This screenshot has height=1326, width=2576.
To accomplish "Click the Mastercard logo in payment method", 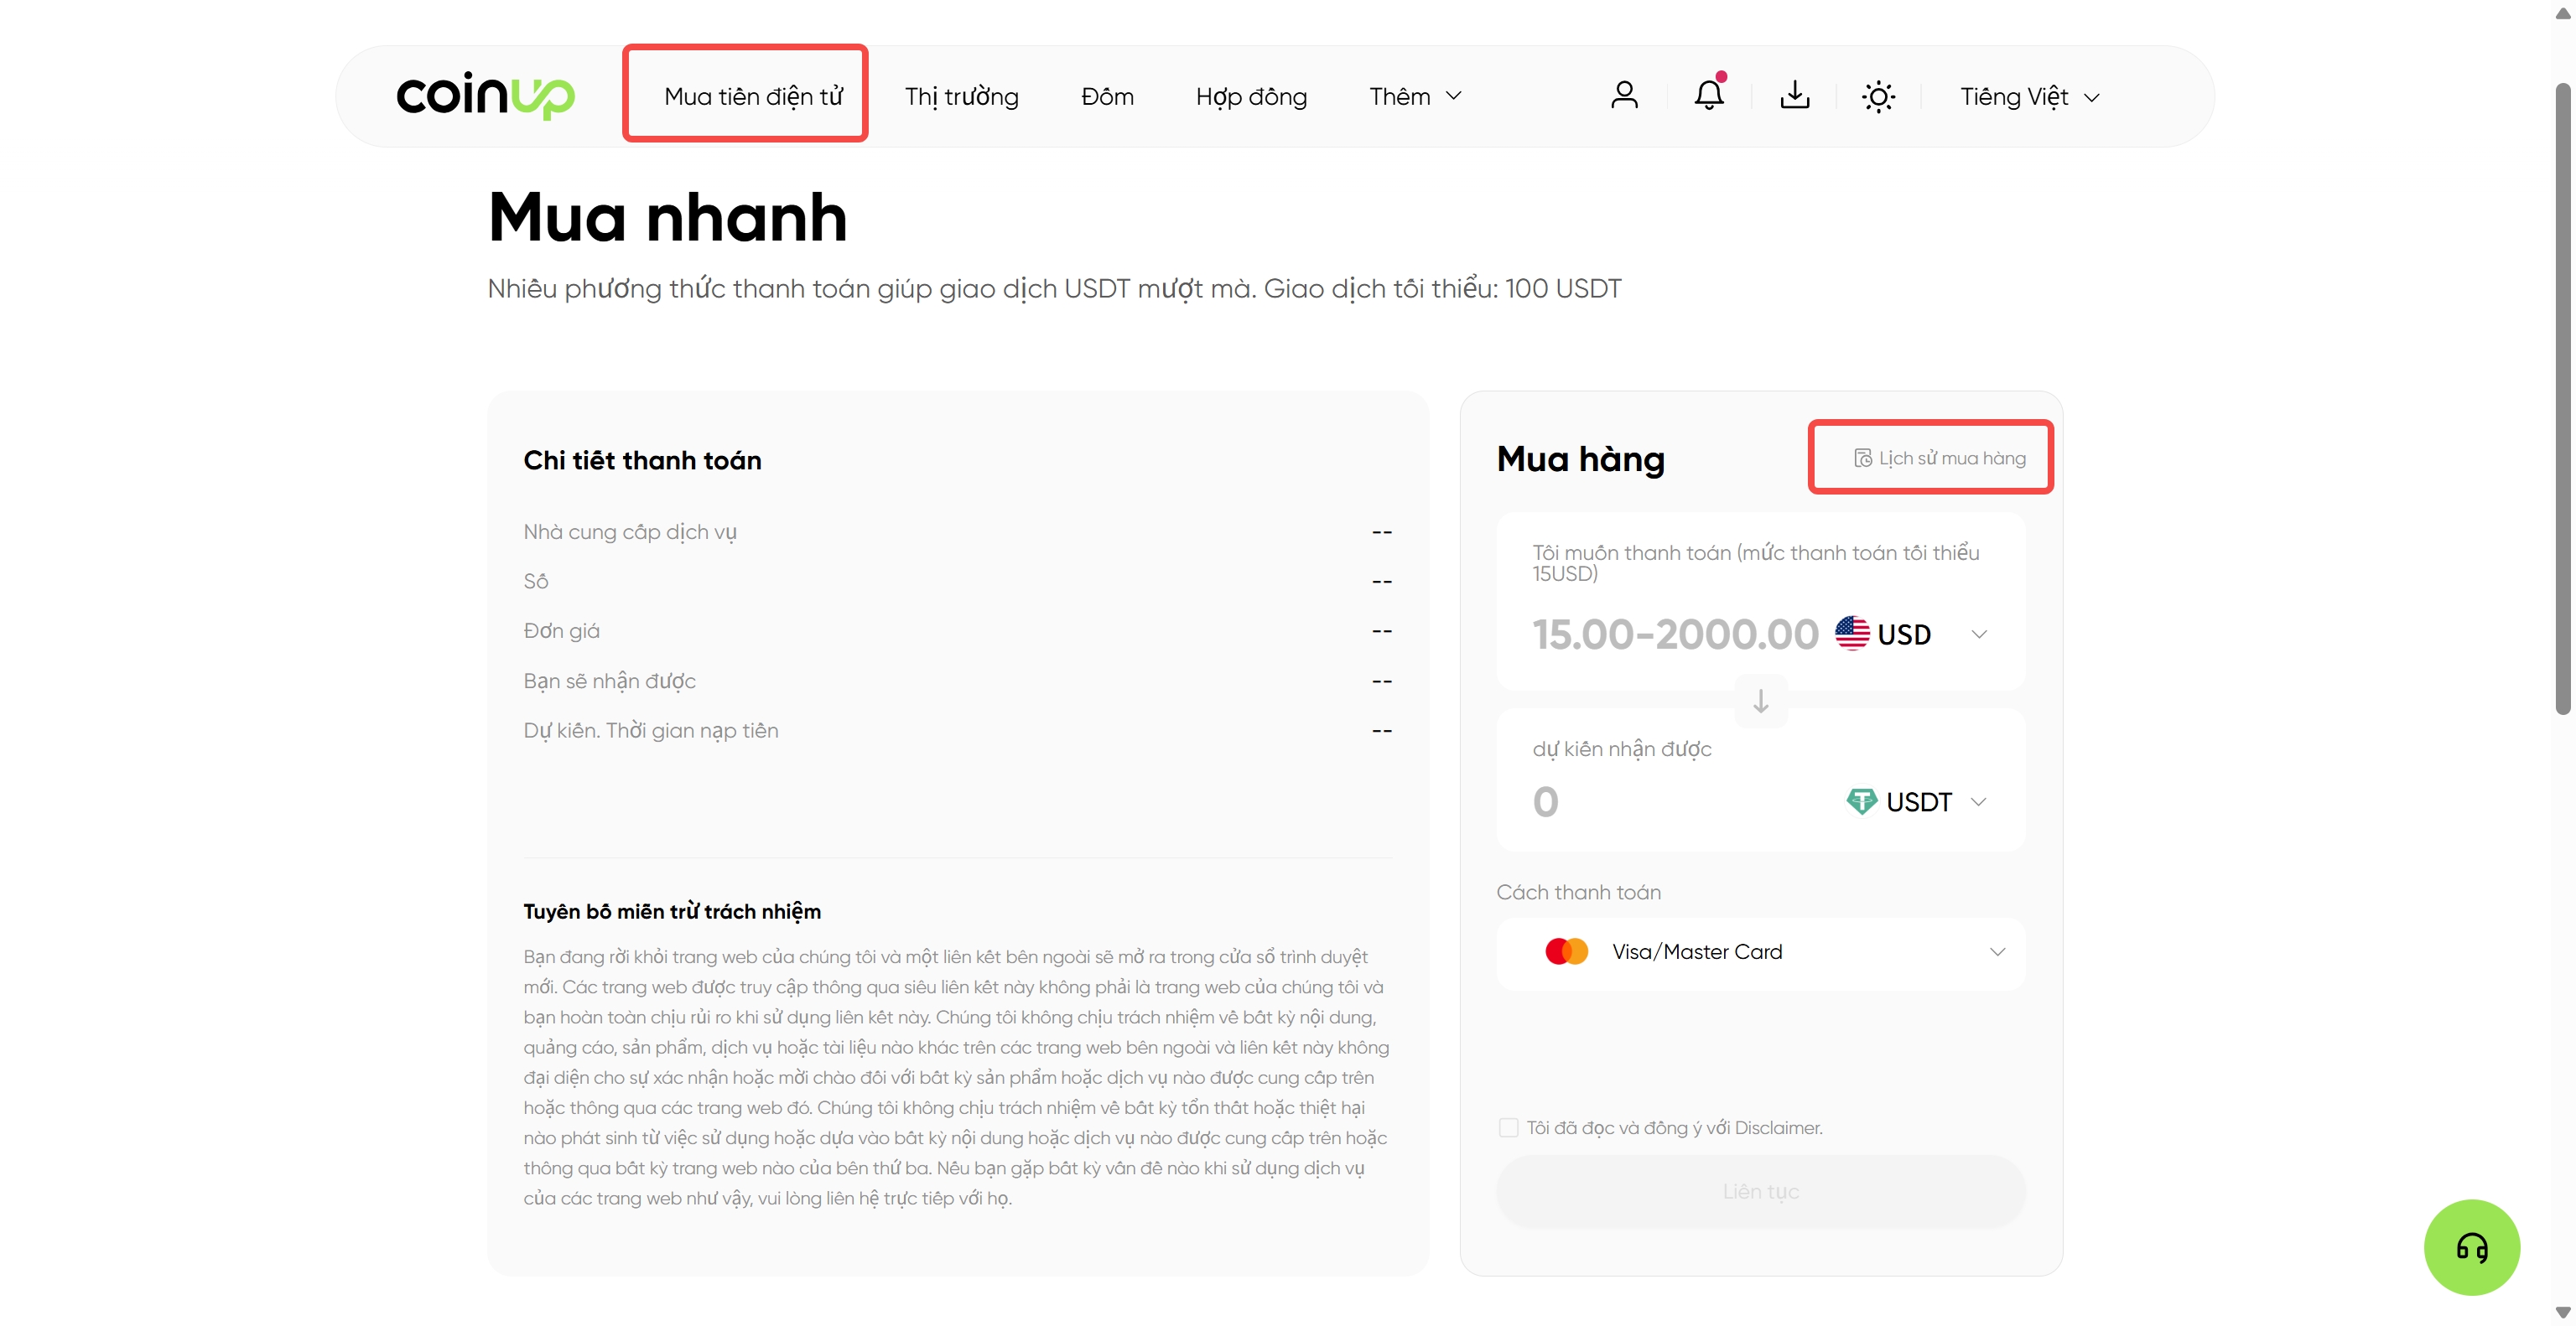I will coord(1567,951).
